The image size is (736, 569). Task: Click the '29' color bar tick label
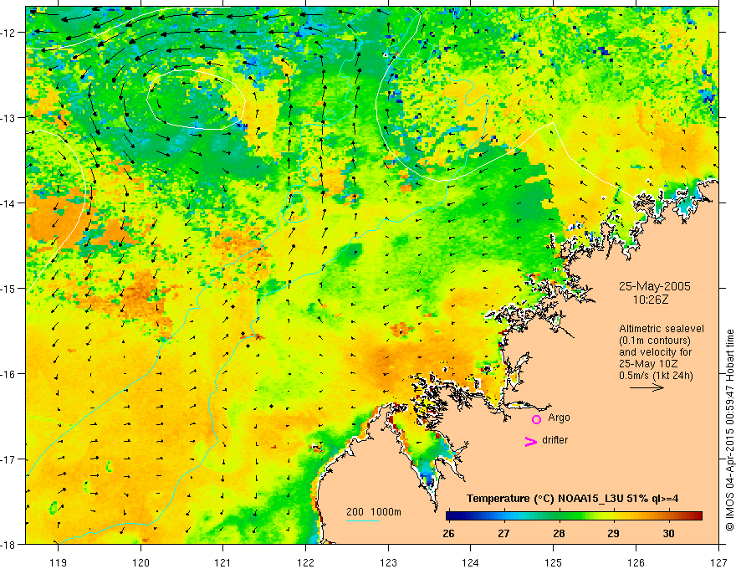(613, 533)
